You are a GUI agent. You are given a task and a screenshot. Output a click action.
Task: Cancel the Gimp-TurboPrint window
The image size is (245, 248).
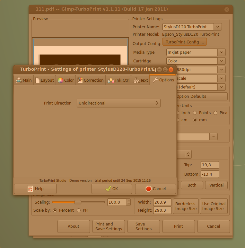[x=214, y=226]
